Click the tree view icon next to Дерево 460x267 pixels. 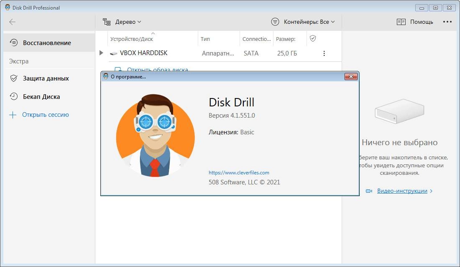tap(107, 22)
